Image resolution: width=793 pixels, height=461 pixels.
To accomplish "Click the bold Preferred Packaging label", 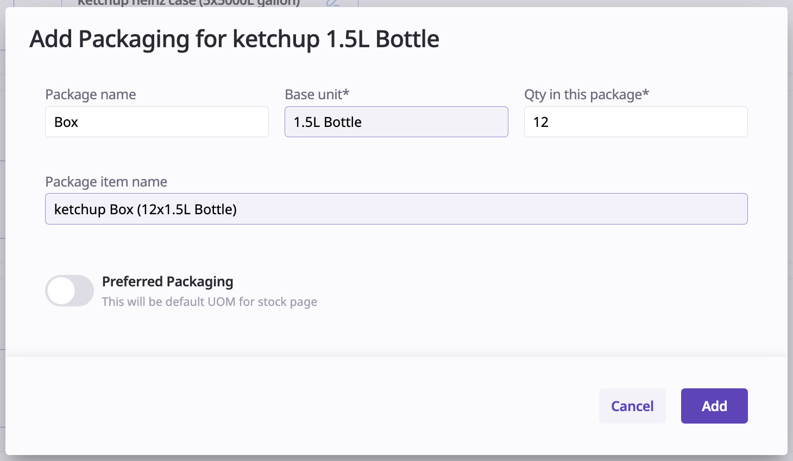I will point(167,282).
